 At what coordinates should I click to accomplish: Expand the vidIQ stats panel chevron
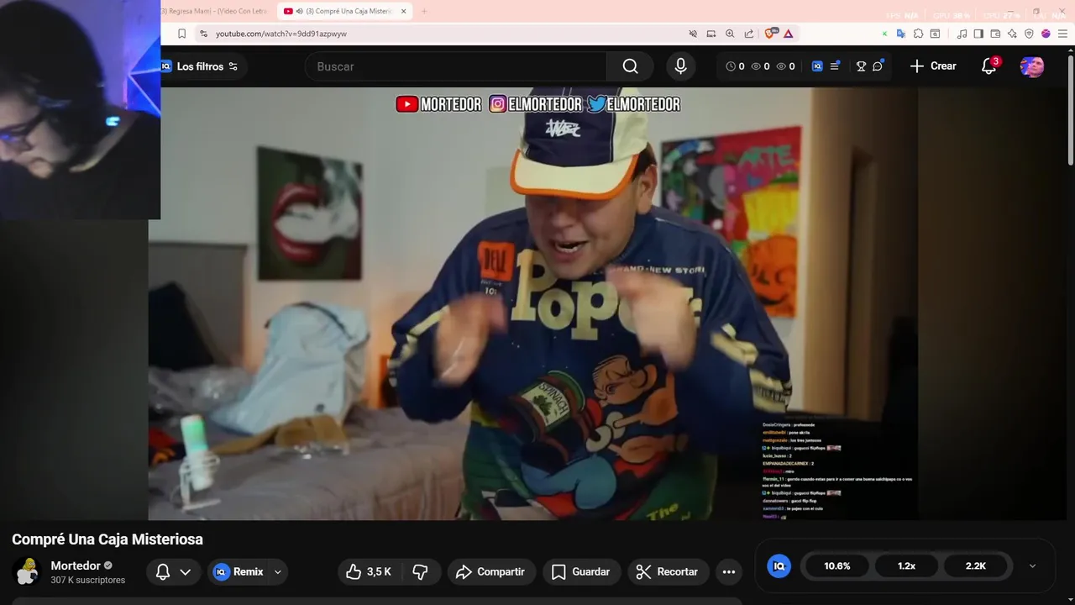[x=1032, y=566]
